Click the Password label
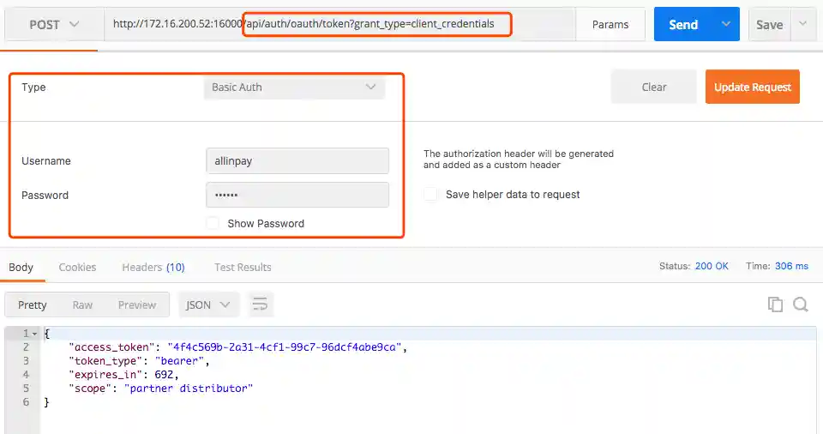 (x=45, y=195)
